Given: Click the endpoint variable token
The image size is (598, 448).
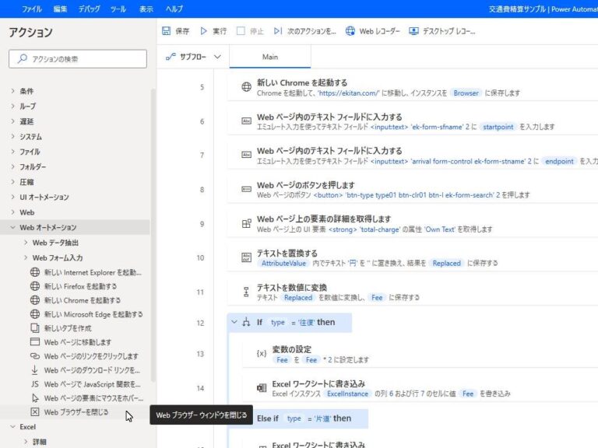Looking at the screenshot, I should 559,161.
